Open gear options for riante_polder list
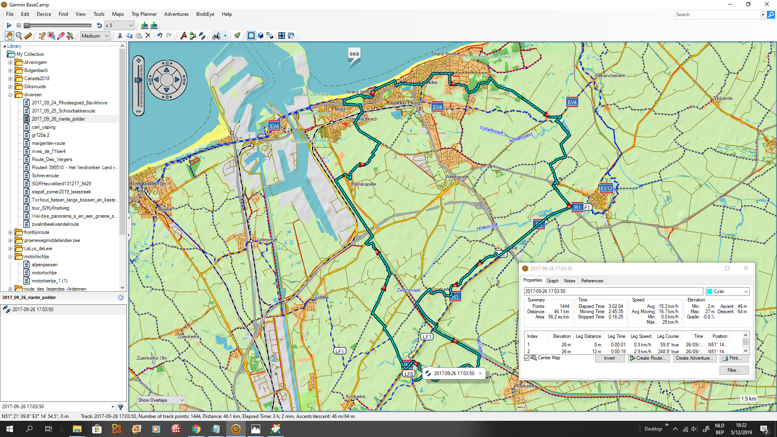777x437 pixels. [121, 297]
